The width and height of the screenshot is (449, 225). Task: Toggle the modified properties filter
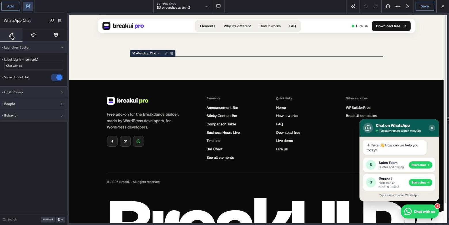47,220
